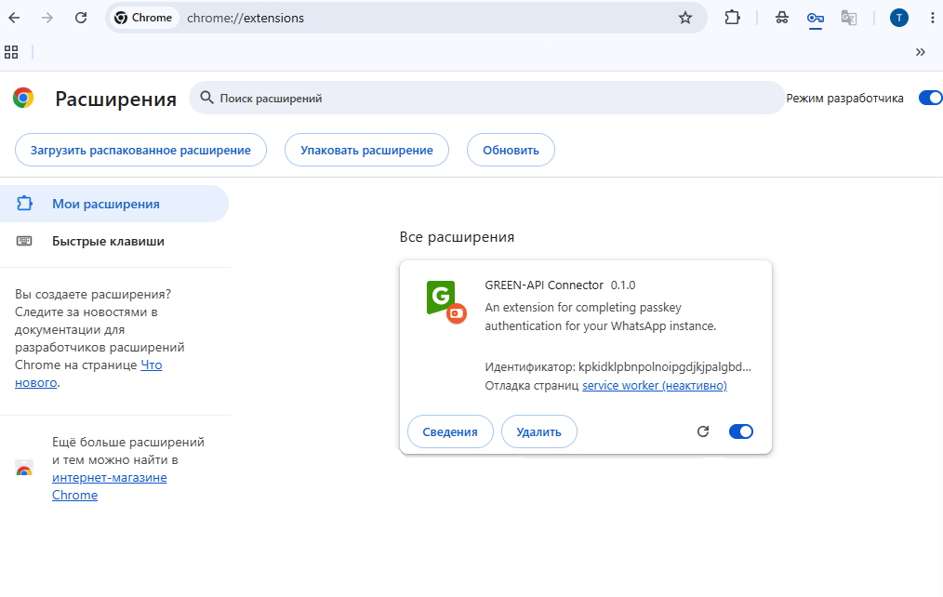Viewport: 943px width, 597px height.
Task: Click Удалить to remove GREEN-API Connector
Action: [x=538, y=431]
